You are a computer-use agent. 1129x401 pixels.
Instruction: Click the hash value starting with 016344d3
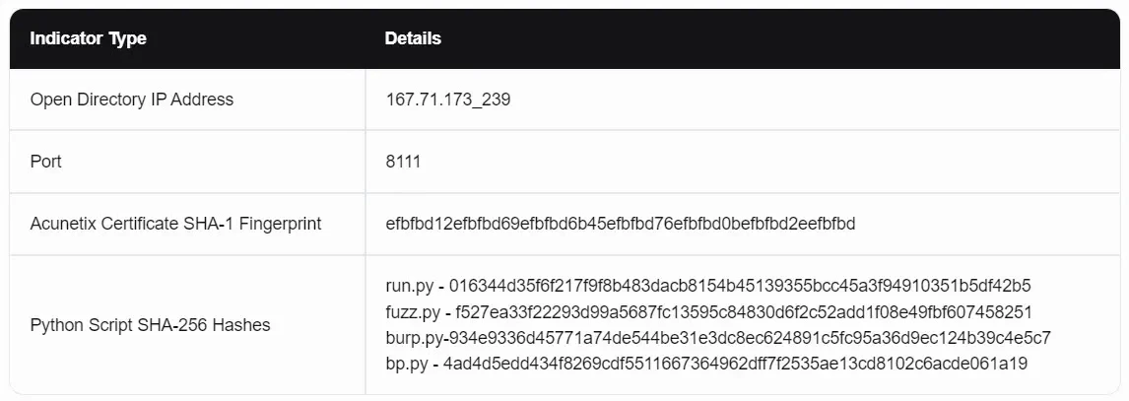739,287
